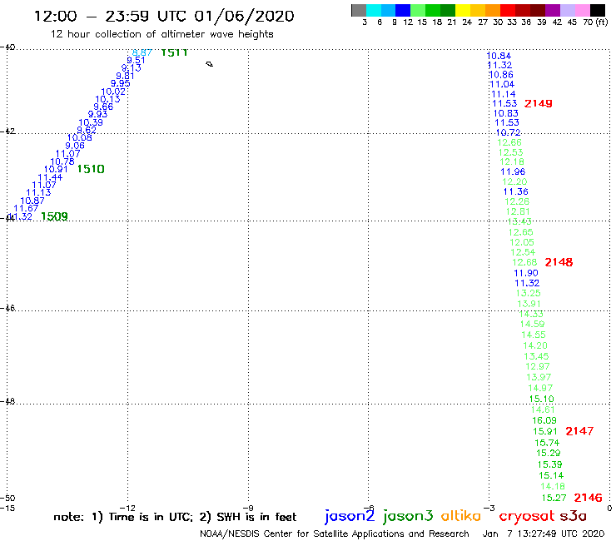Click the gray 3 ft legend swatch

tap(359, 10)
